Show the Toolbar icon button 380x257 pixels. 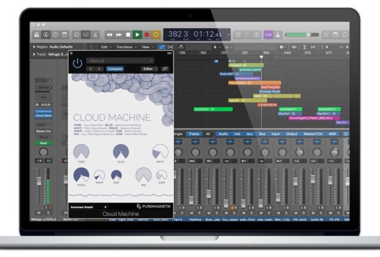pyautogui.click(x=64, y=35)
